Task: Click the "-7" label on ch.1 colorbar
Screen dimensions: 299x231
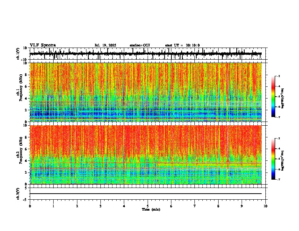Action: tap(278, 117)
